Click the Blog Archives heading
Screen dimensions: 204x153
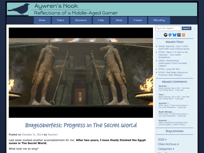click(x=175, y=131)
